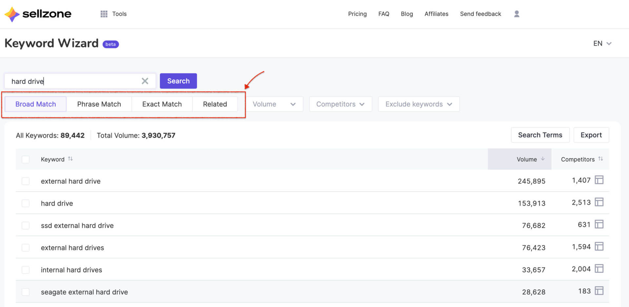Open competitors icon for external hard drives row
This screenshot has height=307, width=629.
point(599,246)
